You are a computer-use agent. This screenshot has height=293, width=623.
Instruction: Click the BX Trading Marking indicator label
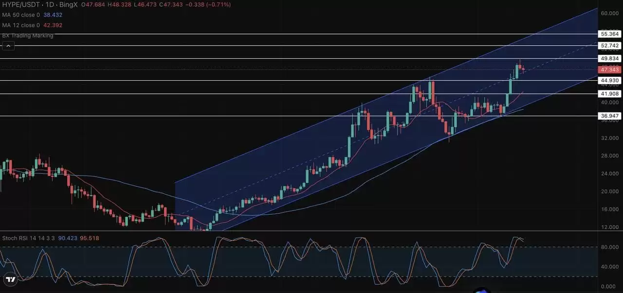pyautogui.click(x=28, y=35)
